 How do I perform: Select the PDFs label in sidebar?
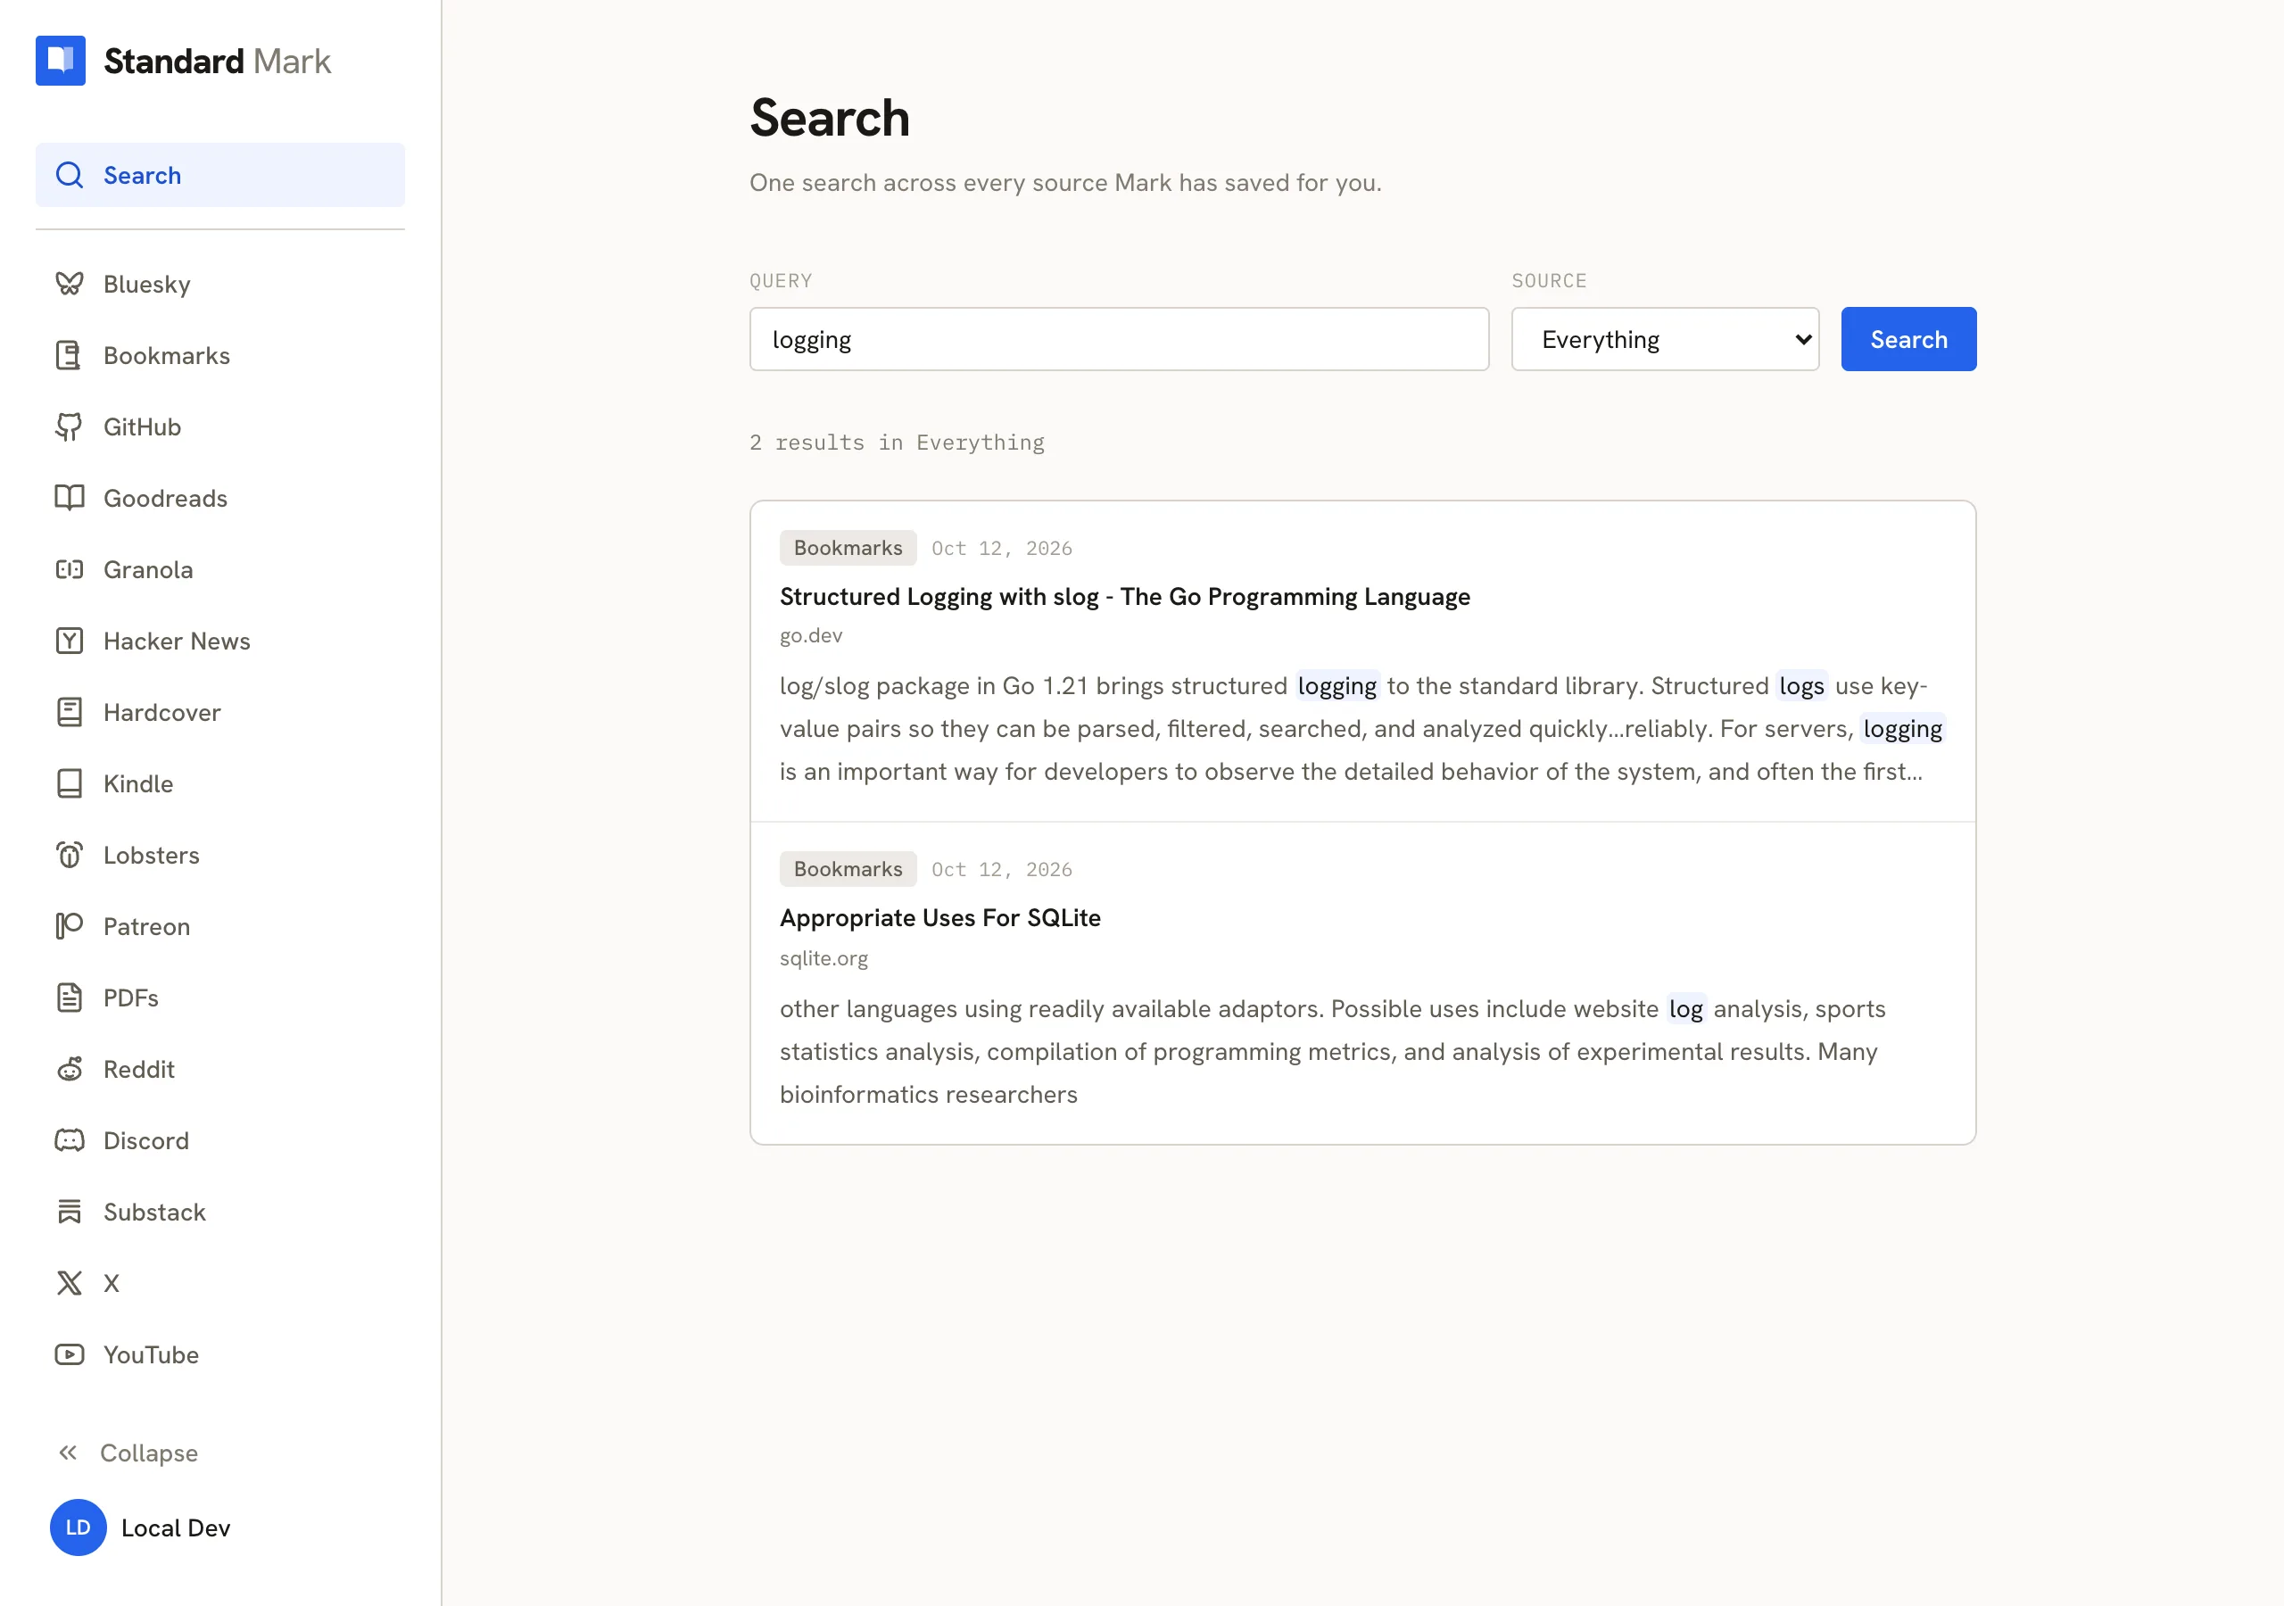(x=131, y=997)
